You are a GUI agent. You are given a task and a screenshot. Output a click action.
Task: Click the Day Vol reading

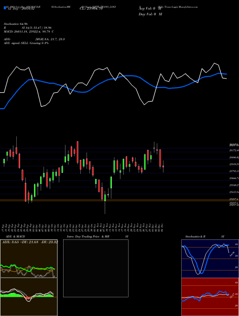pos(150,14)
